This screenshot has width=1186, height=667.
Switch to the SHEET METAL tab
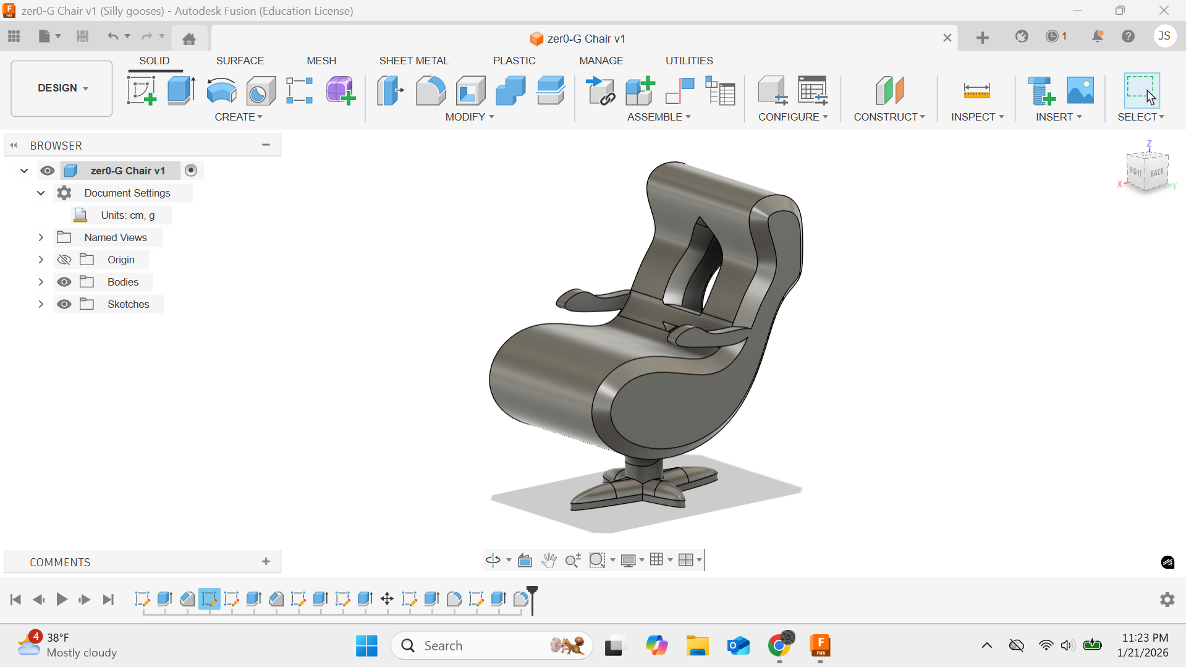tap(413, 60)
